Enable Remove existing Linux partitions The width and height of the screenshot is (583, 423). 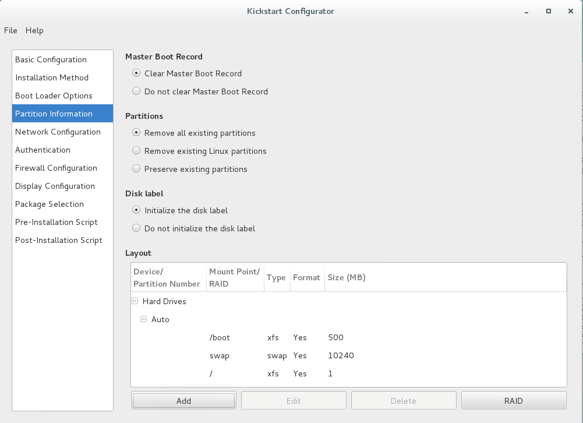[x=136, y=151]
